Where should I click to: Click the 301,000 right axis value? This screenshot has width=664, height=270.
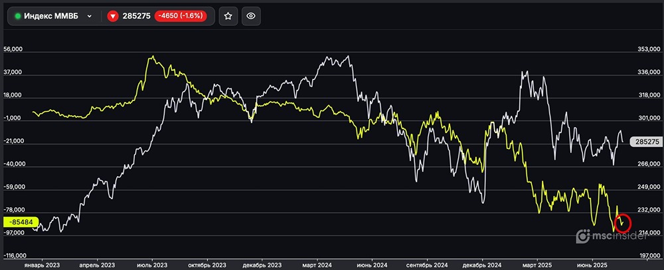(x=649, y=118)
